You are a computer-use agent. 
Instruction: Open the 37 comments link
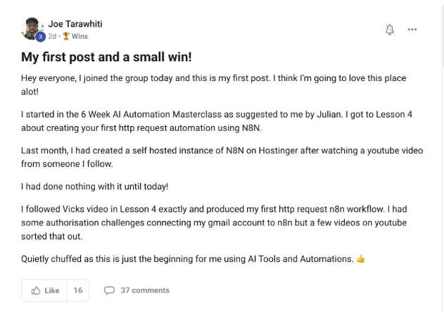[x=144, y=290]
